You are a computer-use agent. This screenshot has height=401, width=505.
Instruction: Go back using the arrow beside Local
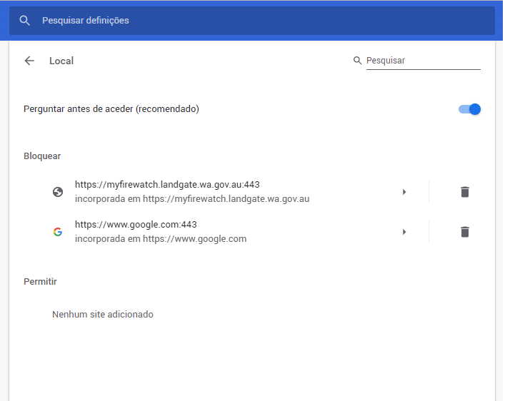coord(29,61)
